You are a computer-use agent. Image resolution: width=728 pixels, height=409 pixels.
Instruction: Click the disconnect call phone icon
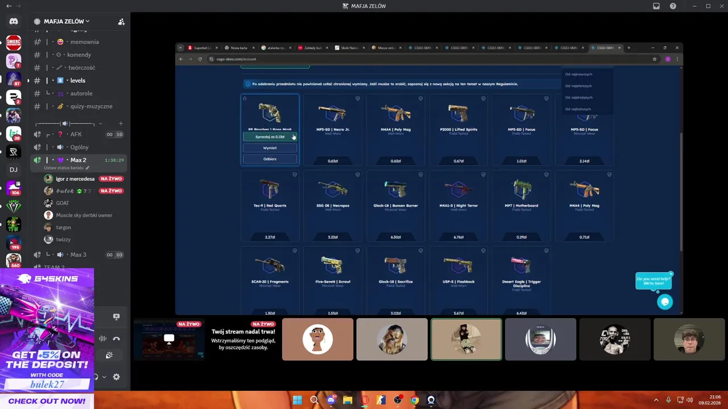116,339
